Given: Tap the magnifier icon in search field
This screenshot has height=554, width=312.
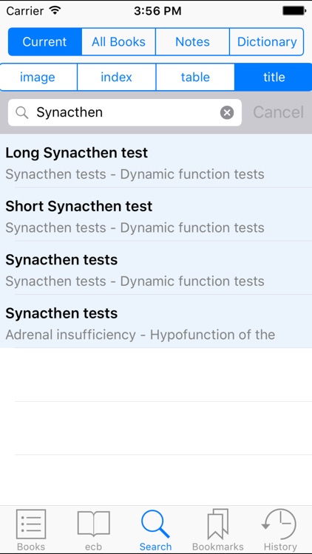Looking at the screenshot, I should (x=22, y=113).
